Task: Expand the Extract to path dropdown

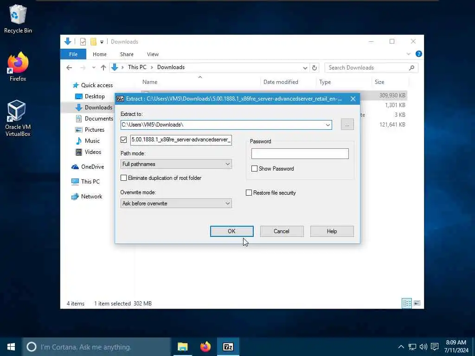Action: pyautogui.click(x=328, y=125)
